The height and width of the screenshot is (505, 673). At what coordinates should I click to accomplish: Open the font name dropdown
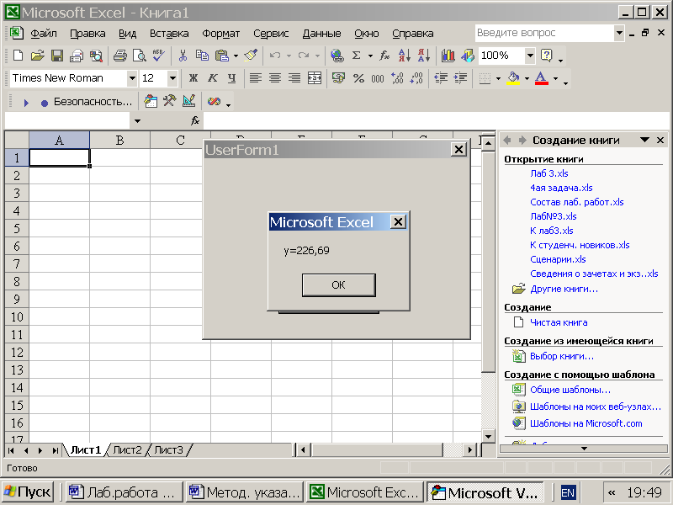click(x=132, y=78)
